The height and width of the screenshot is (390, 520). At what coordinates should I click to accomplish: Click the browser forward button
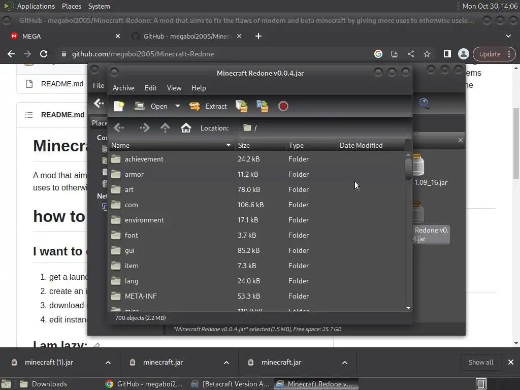(27, 54)
